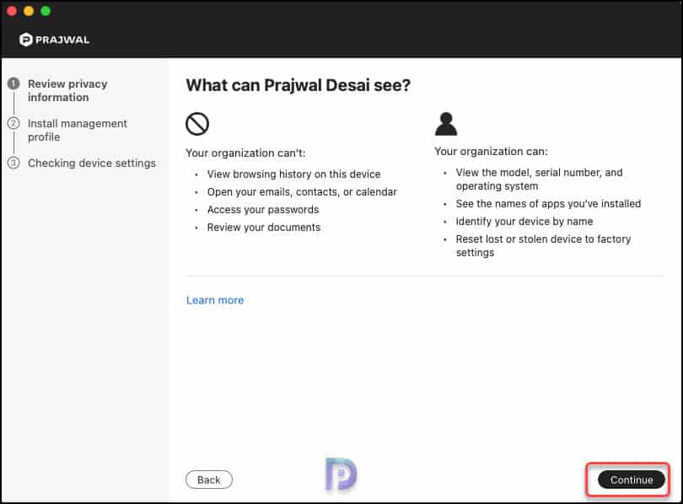
Task: Click 'View browsing history on this device'
Action: (293, 174)
